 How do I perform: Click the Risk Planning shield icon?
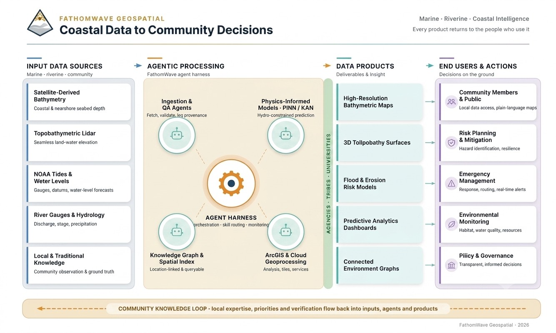[451, 142]
